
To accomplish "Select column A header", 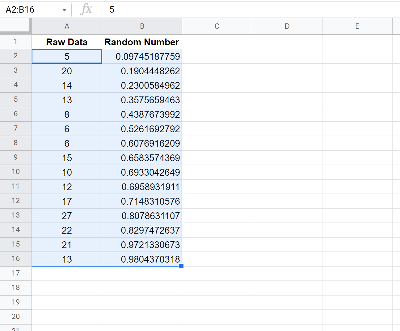I will coord(67,27).
